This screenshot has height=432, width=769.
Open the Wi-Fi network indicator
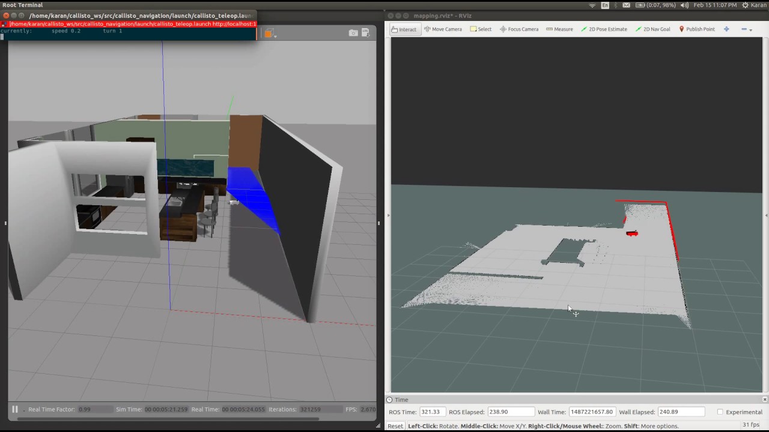[x=592, y=5]
